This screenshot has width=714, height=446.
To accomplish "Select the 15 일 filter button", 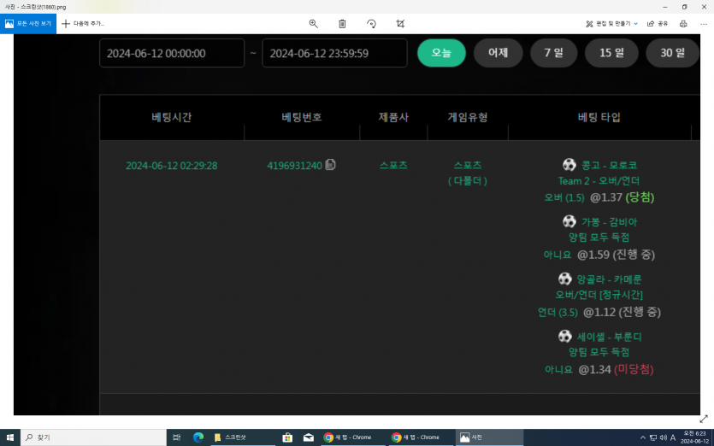I will (x=611, y=53).
